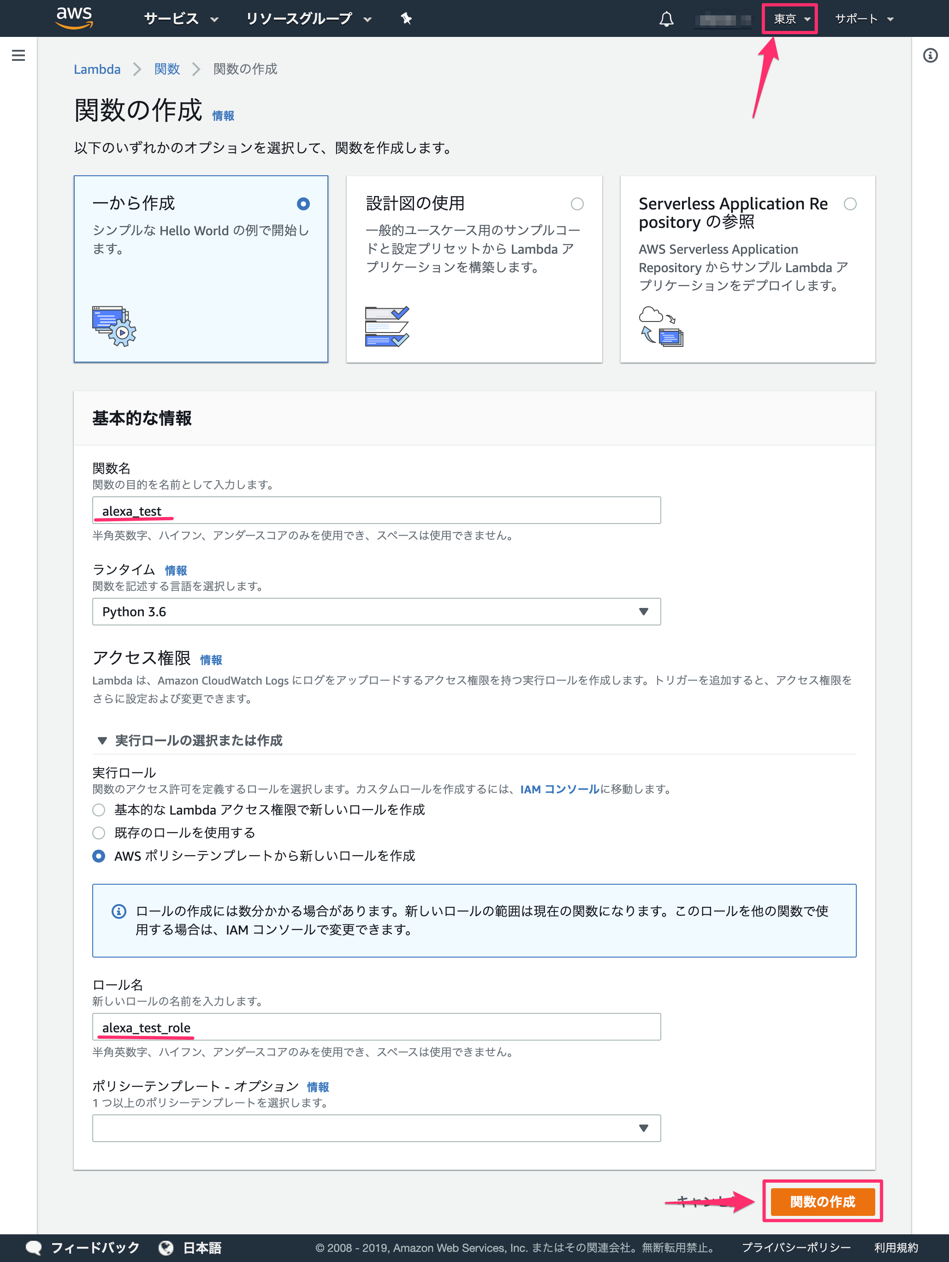Click the serverless repository cloud icon
This screenshot has width=949, height=1262.
pyautogui.click(x=660, y=327)
